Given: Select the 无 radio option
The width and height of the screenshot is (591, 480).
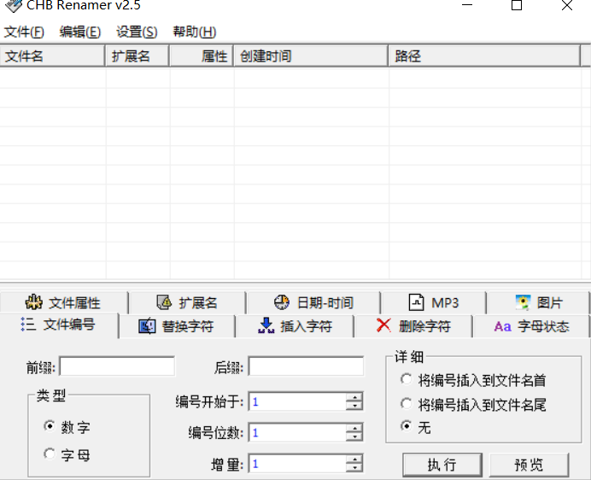Looking at the screenshot, I should coord(407,426).
